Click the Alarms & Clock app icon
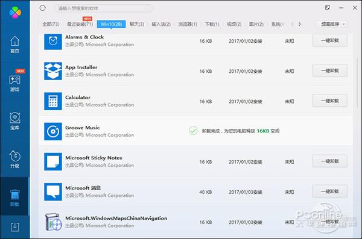Screen dimensions: 362x239 53,41
